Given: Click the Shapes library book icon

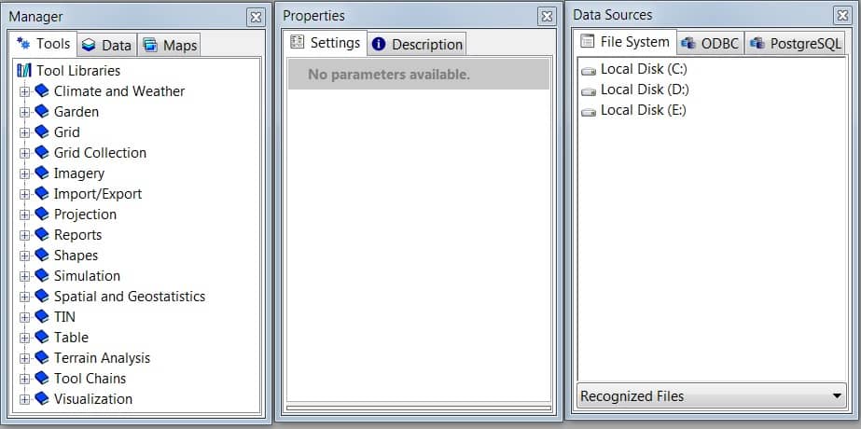Looking at the screenshot, I should coord(42,255).
